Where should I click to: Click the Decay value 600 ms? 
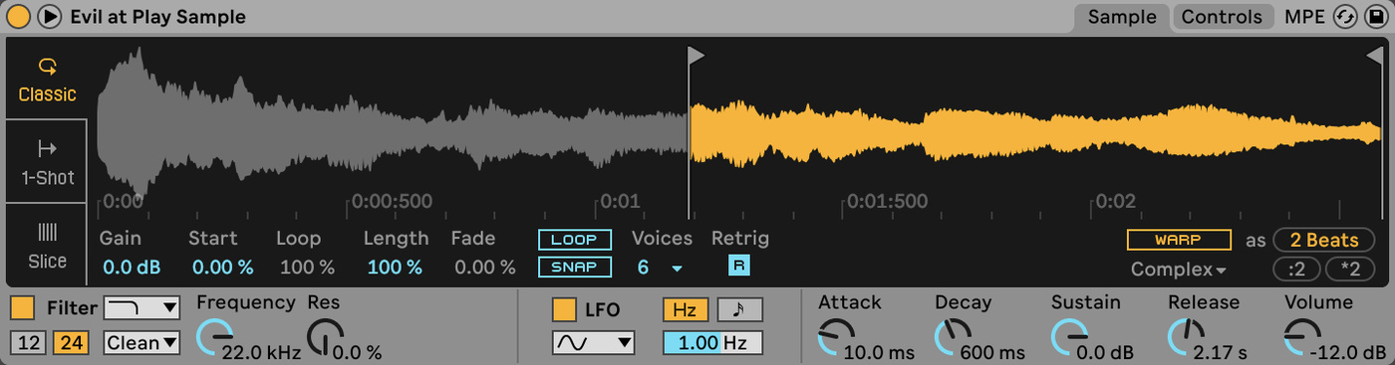tap(992, 352)
